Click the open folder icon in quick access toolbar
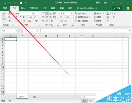132x103 pixels. click(x=21, y=3)
